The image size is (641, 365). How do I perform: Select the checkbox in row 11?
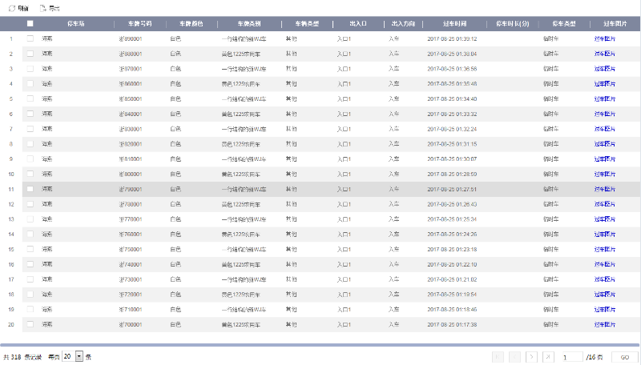30,189
